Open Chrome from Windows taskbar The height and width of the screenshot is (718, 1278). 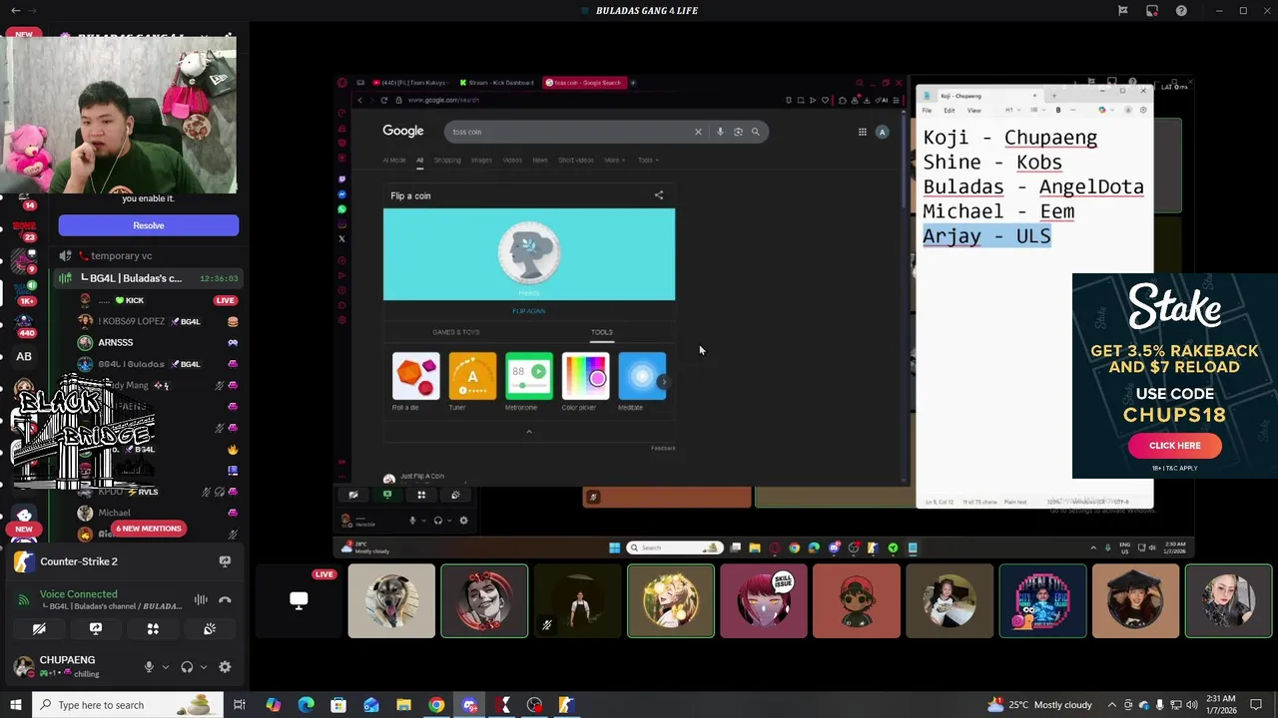436,705
